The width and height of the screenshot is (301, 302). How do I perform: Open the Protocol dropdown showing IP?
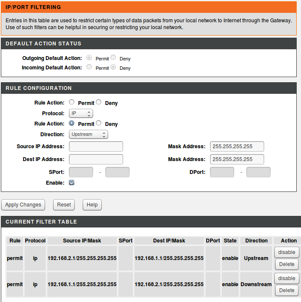[81, 113]
